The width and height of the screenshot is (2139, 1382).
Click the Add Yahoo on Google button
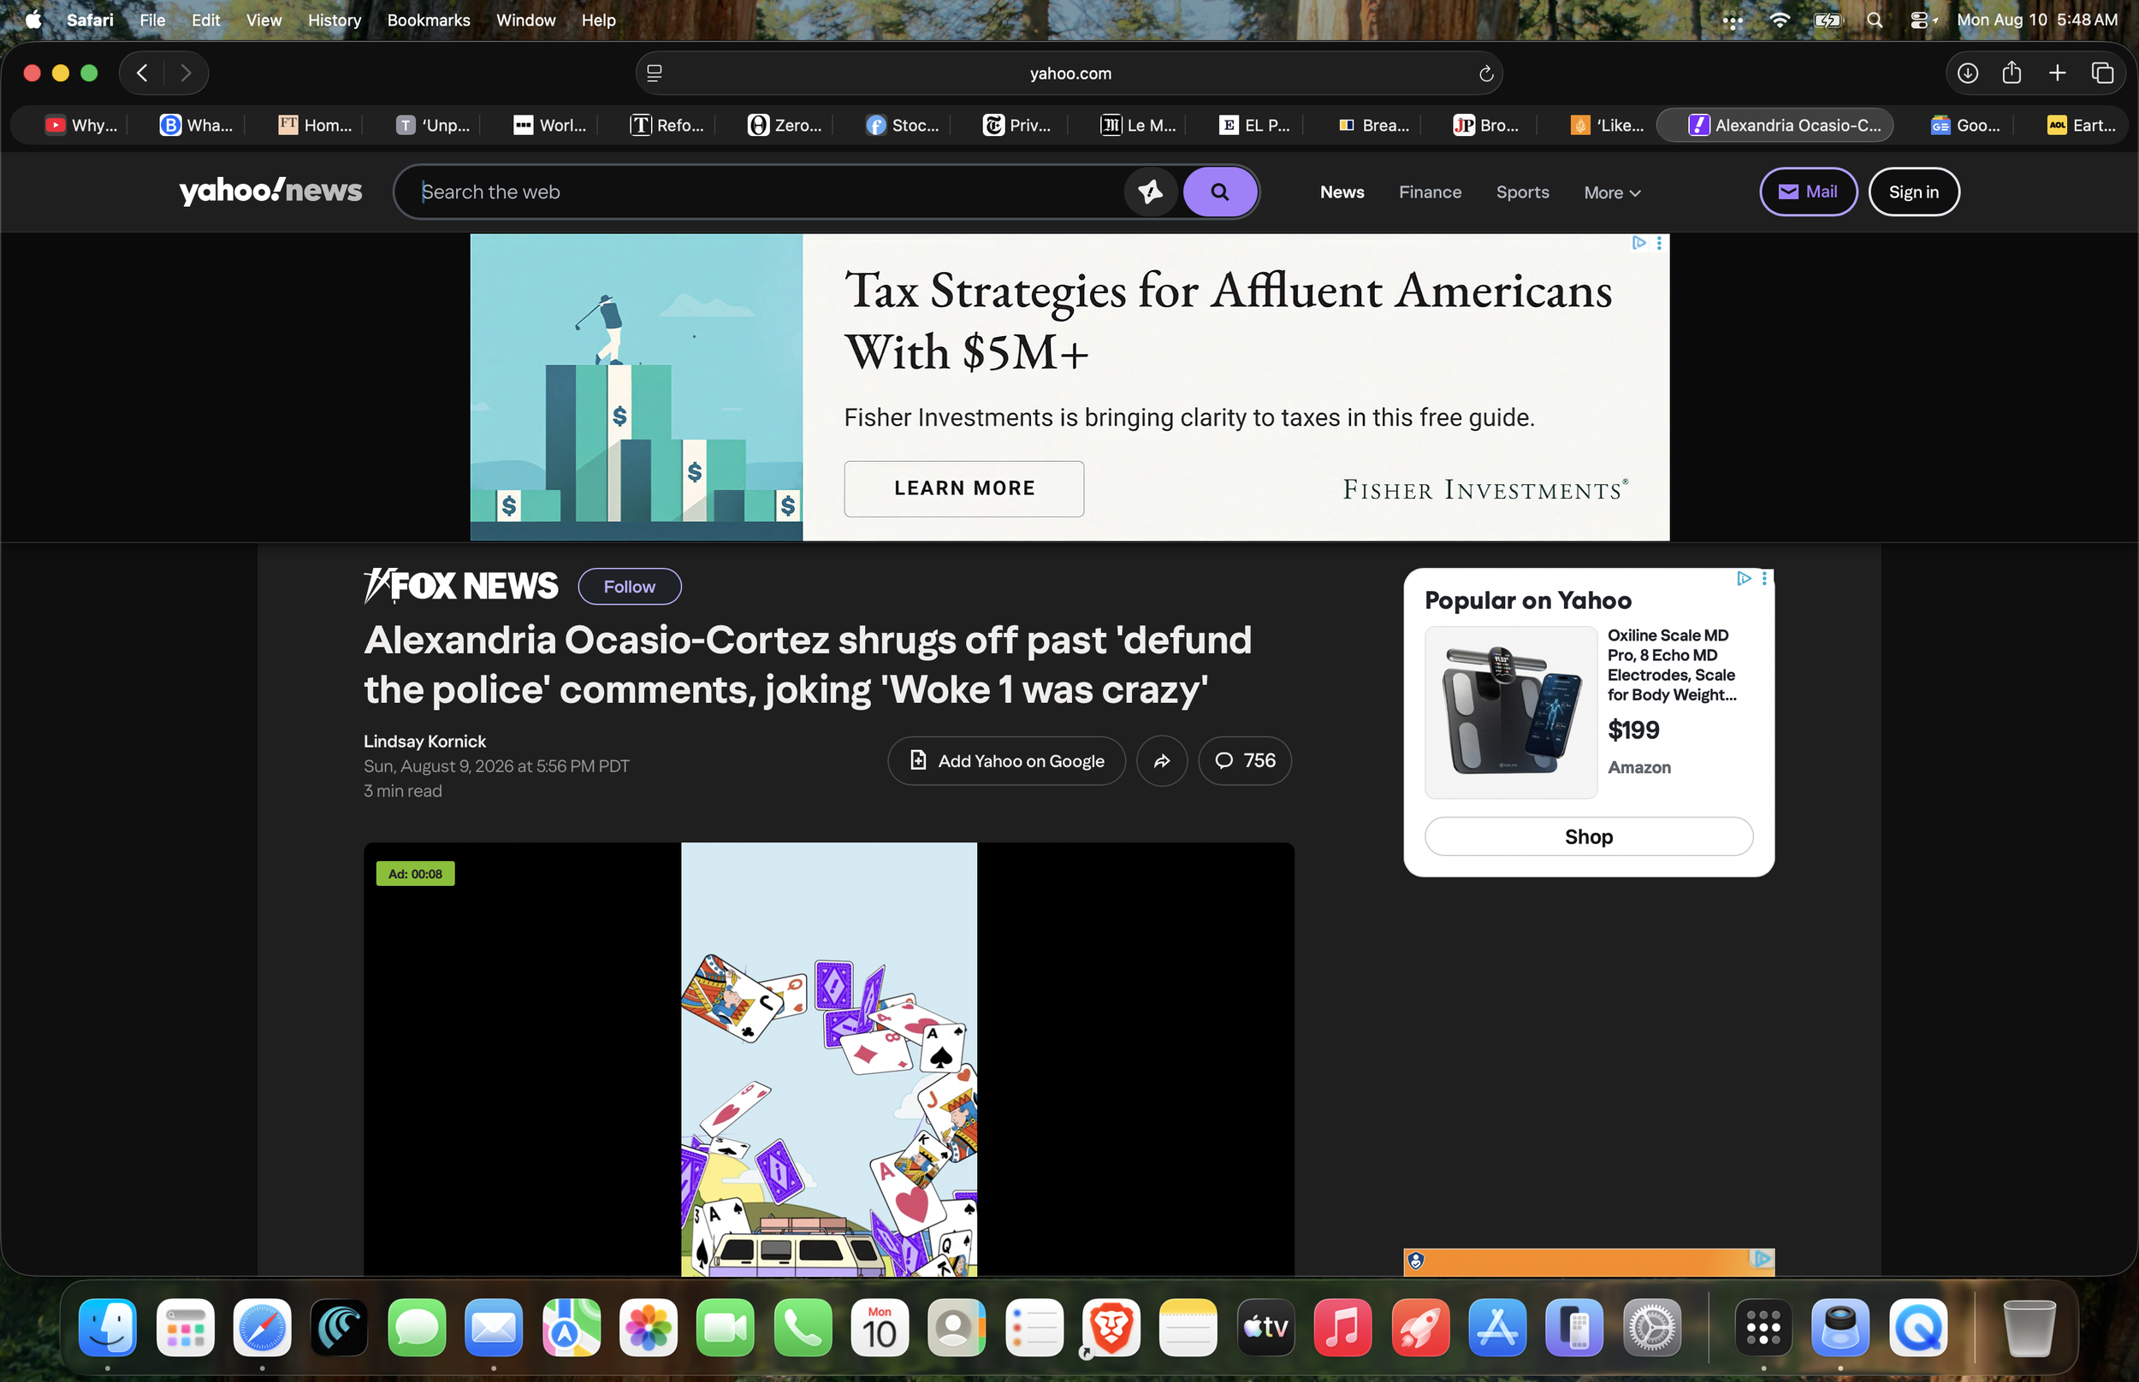[1006, 761]
